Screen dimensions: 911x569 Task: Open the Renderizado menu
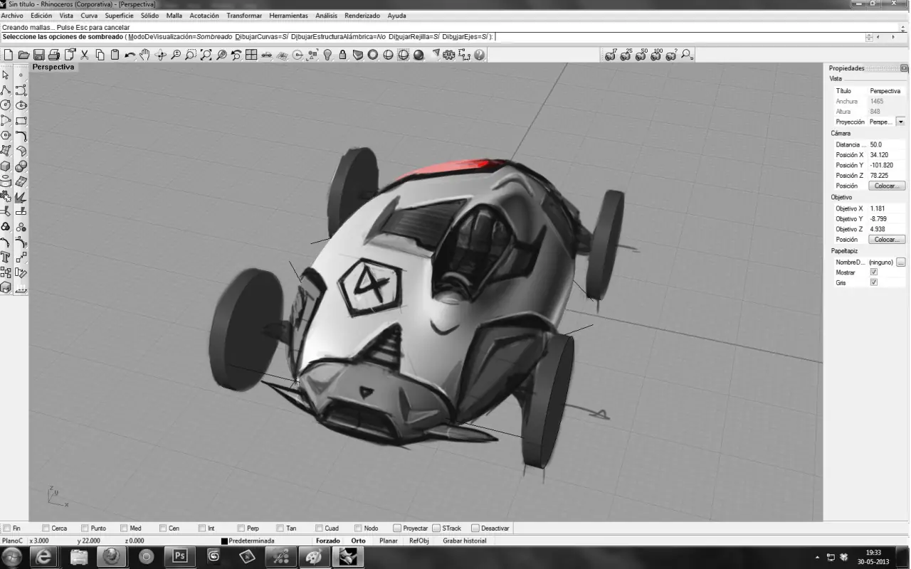[x=362, y=16]
